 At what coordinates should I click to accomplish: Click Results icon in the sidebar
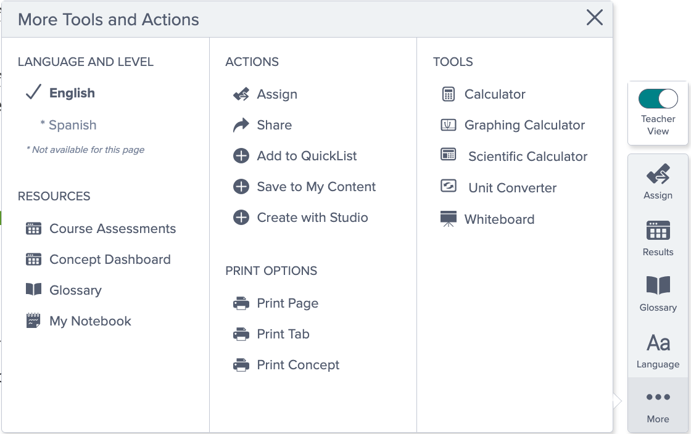click(658, 239)
